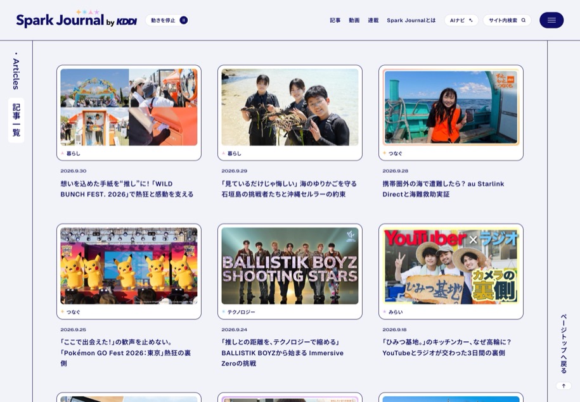Click the date 2026.9.25
Viewport: 580px width, 402px height.
tap(74, 329)
